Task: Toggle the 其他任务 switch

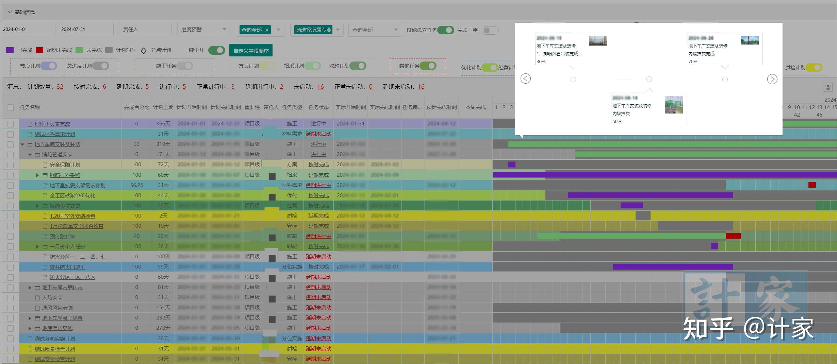Action: click(x=428, y=66)
